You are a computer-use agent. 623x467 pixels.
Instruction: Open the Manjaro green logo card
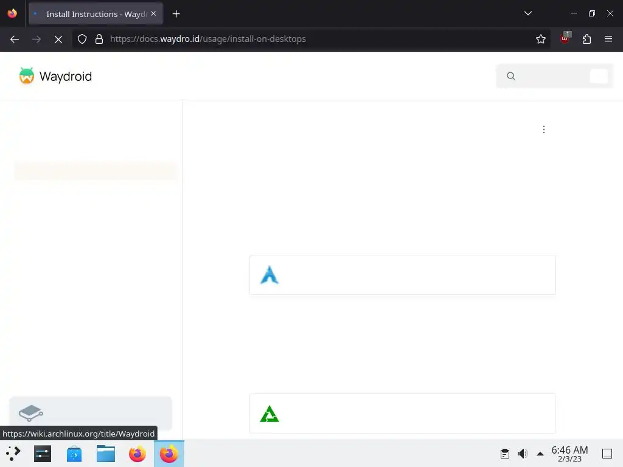tap(403, 413)
